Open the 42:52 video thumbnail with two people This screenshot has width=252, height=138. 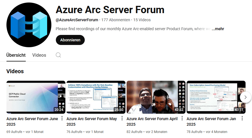pyautogui.click(x=156, y=97)
